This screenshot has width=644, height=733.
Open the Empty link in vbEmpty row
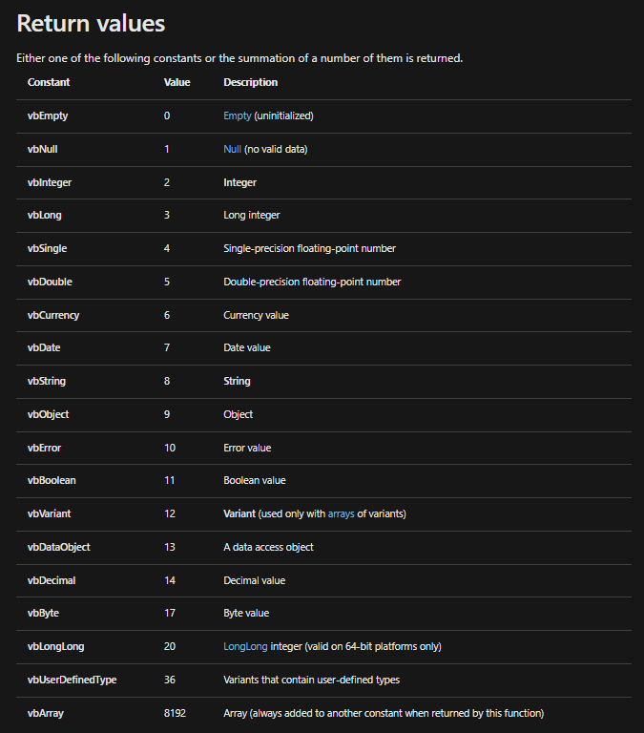(x=238, y=115)
